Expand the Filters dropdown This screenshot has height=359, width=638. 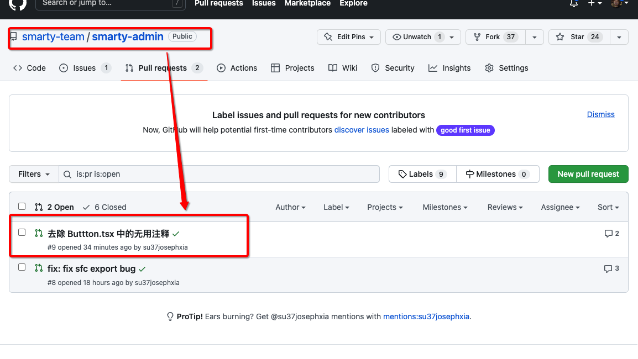click(34, 174)
